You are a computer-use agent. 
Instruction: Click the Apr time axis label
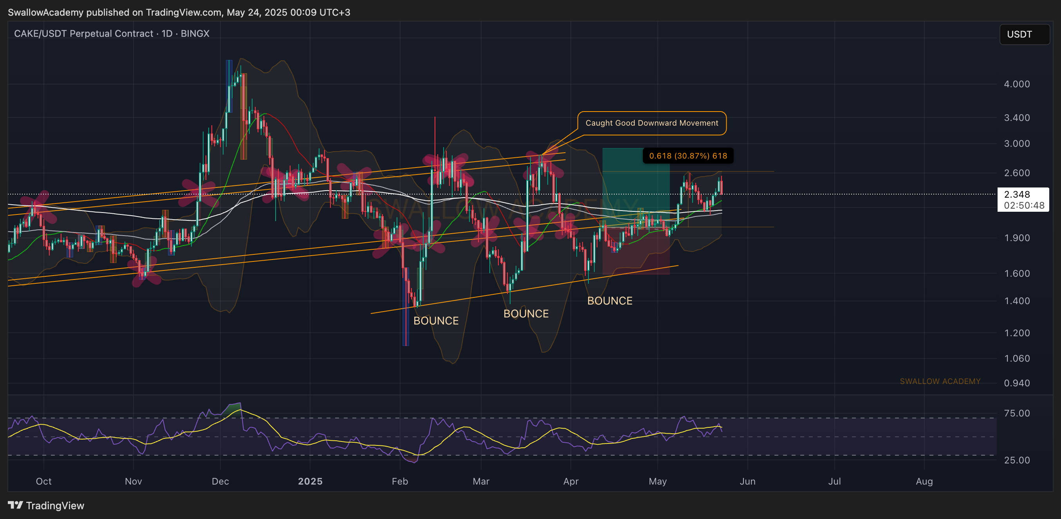tap(571, 481)
